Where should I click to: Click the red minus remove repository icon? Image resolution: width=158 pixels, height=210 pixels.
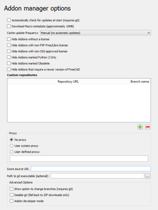tap(148, 127)
